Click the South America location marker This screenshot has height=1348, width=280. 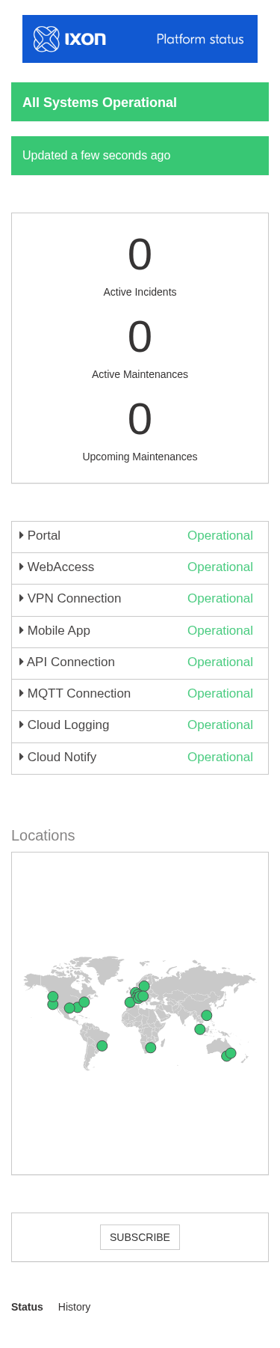(102, 1046)
